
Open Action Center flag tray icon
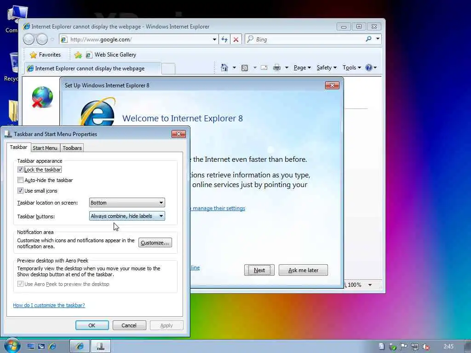click(404, 347)
